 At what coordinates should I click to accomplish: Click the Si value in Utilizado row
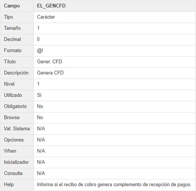click(x=39, y=95)
